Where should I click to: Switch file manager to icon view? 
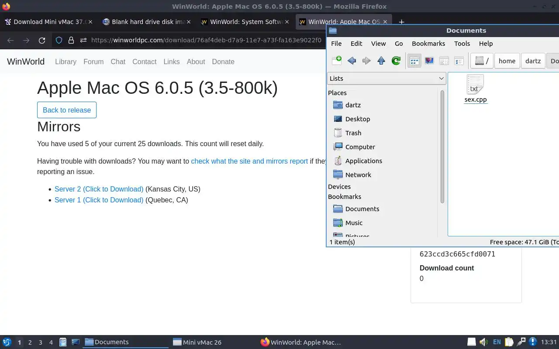pos(414,61)
